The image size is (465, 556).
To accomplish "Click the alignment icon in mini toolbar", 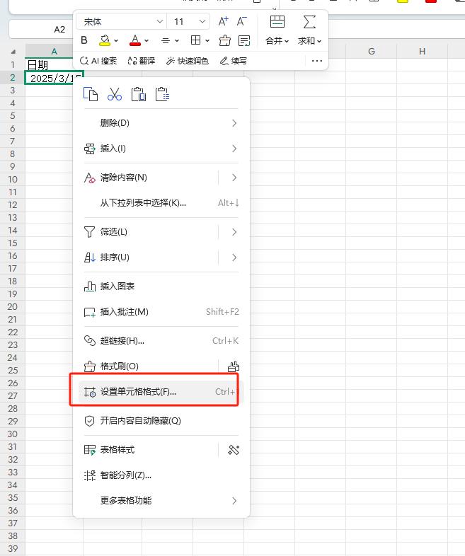I will [x=166, y=41].
